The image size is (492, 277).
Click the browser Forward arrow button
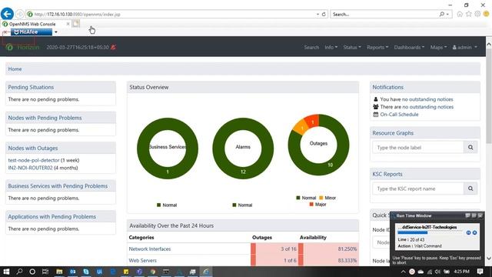click(19, 14)
